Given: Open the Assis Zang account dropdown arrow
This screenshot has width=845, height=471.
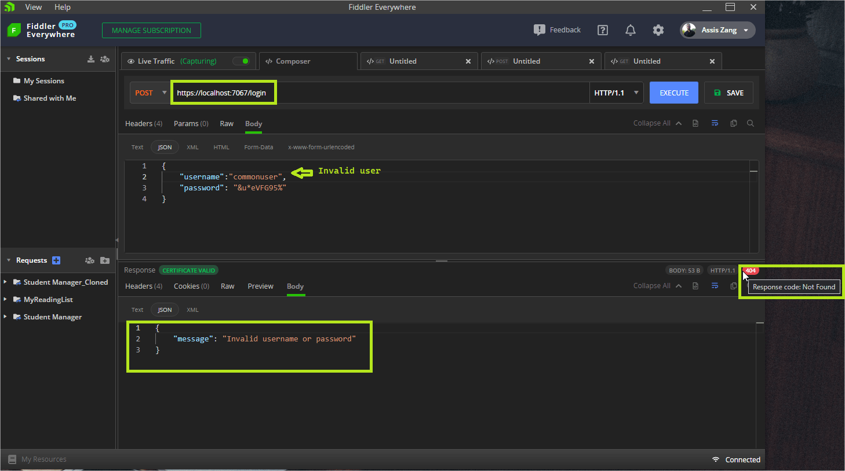Looking at the screenshot, I should (746, 30).
